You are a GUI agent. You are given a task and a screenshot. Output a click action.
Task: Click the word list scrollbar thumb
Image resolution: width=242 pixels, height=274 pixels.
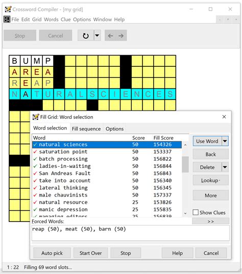pyautogui.click(x=185, y=164)
